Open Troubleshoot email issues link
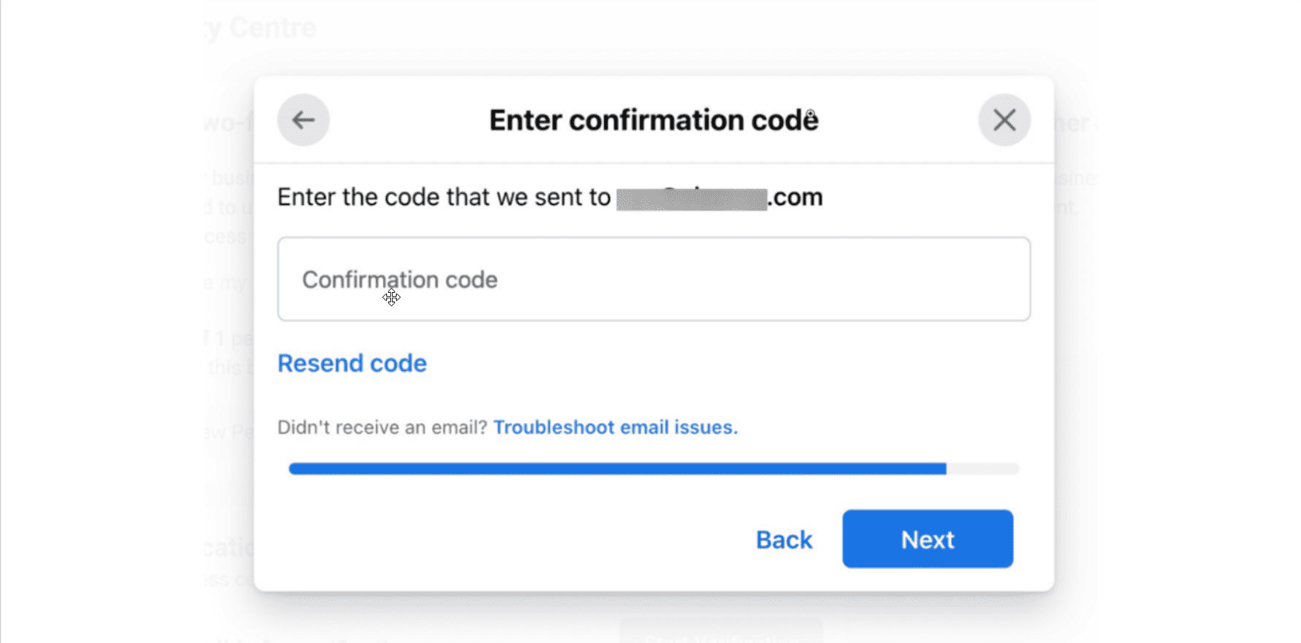The height and width of the screenshot is (643, 1301). pyautogui.click(x=615, y=428)
